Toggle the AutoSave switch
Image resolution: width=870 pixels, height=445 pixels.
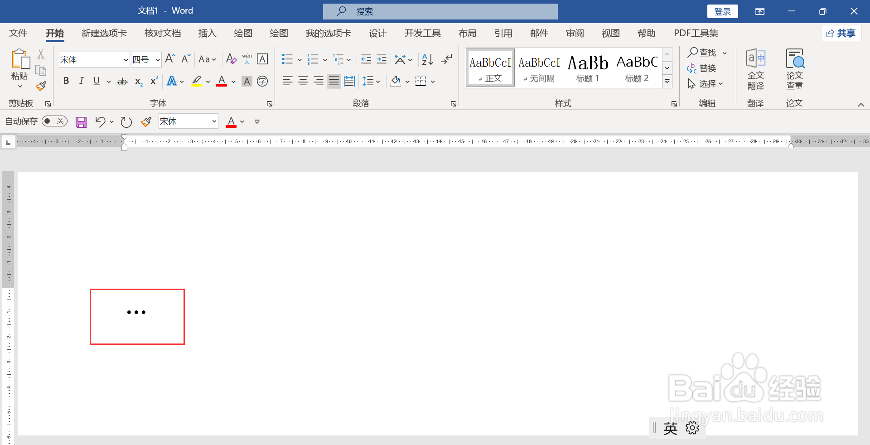[54, 121]
